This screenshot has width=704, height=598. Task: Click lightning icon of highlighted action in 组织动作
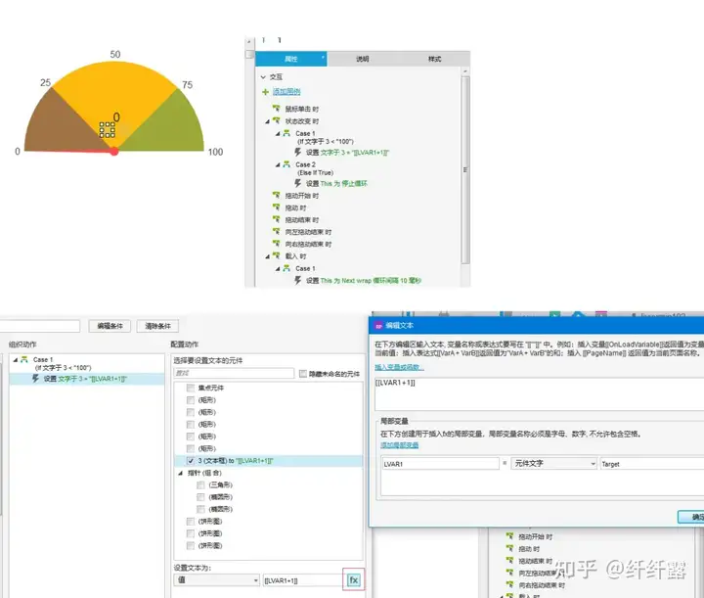pyautogui.click(x=35, y=379)
